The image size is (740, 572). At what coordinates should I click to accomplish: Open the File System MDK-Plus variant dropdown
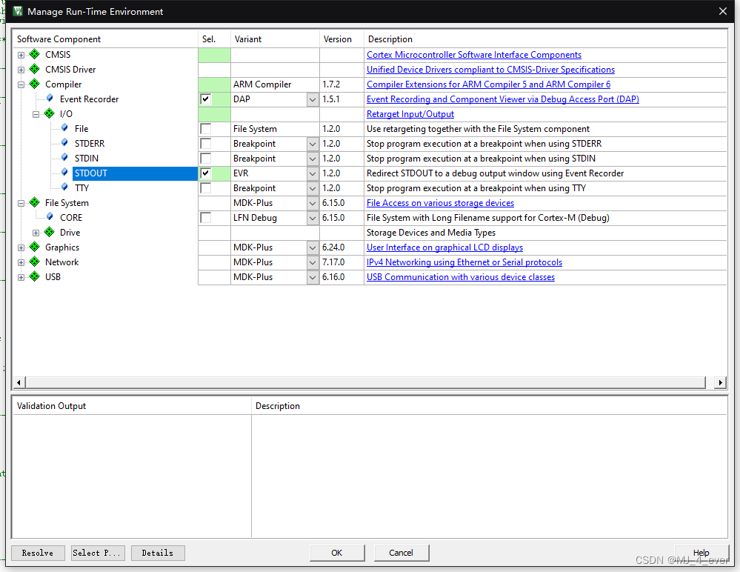tap(313, 203)
